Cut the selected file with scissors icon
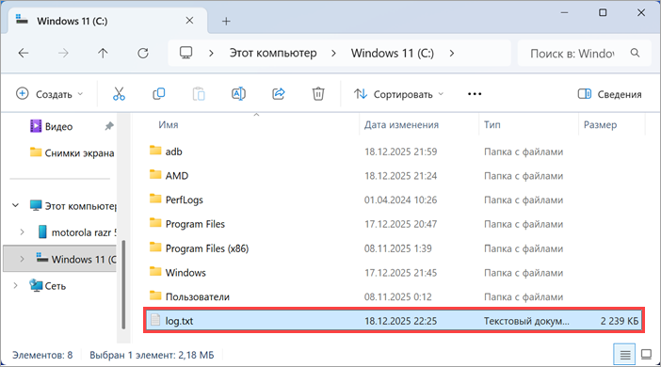661x367 pixels. [x=119, y=93]
